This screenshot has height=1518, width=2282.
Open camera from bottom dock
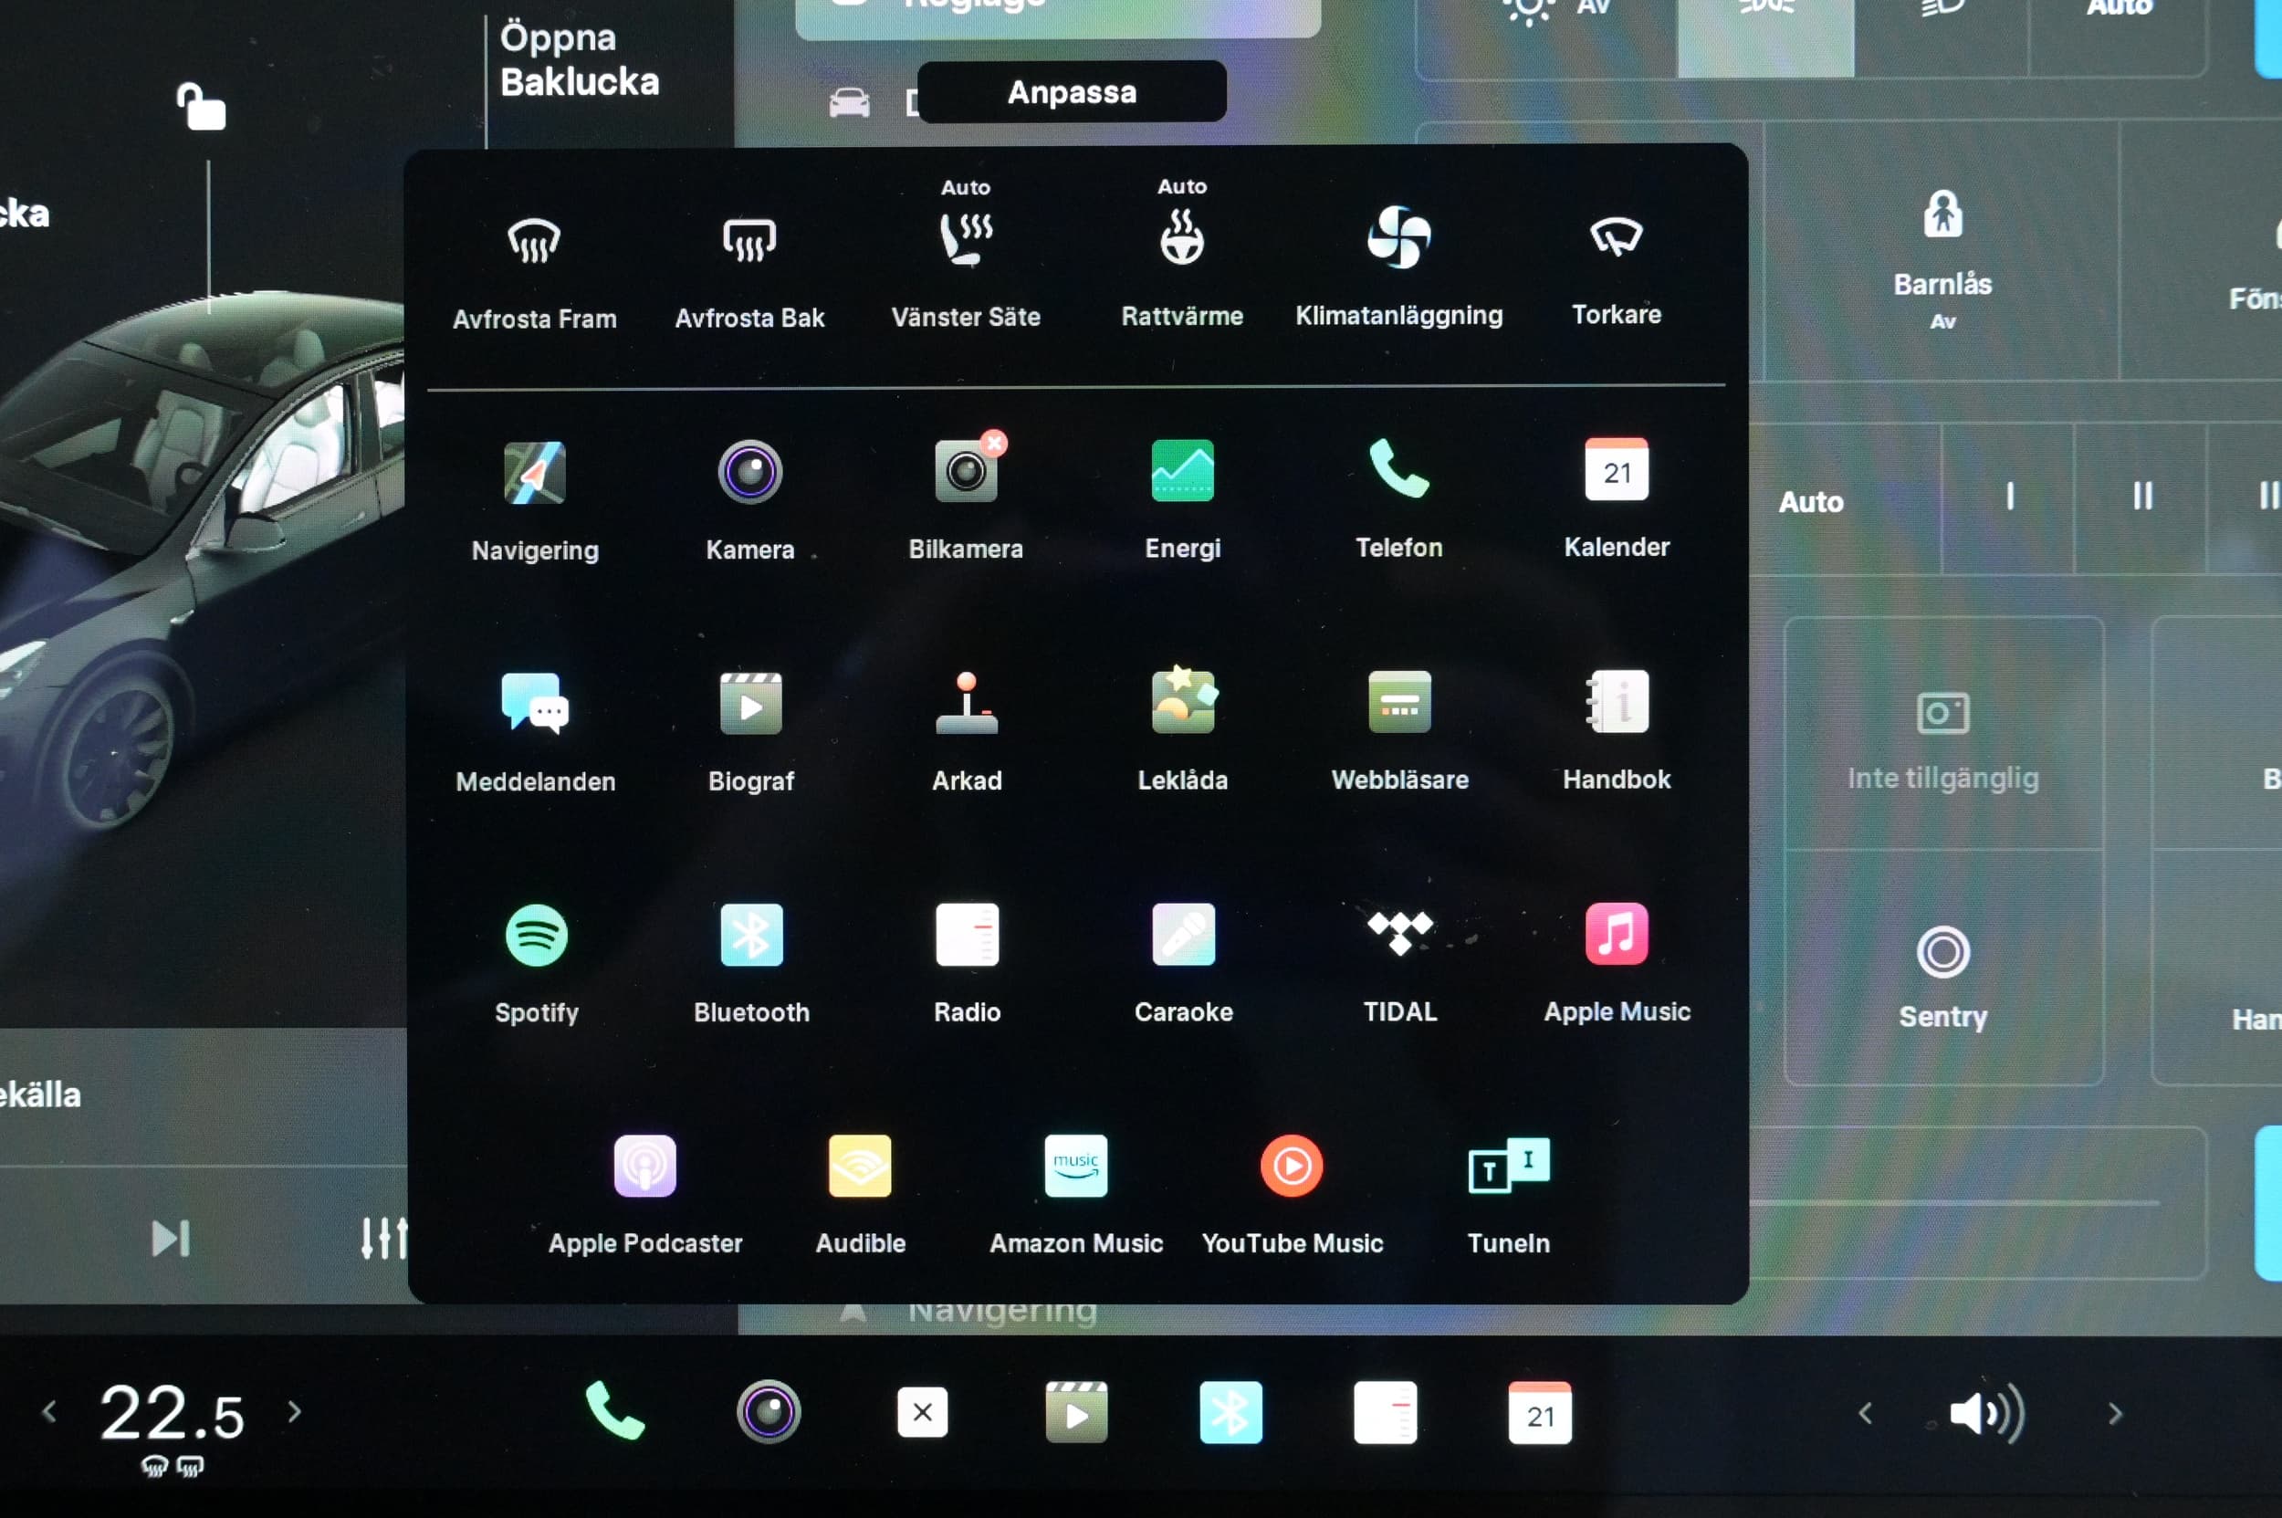[769, 1411]
